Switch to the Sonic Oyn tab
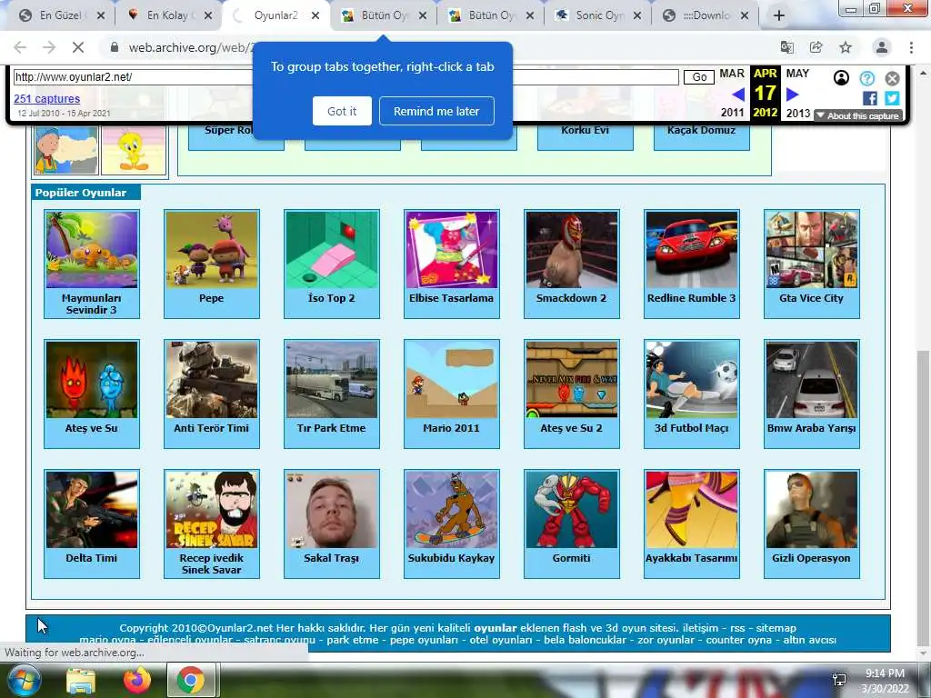This screenshot has width=931, height=698. tap(599, 15)
